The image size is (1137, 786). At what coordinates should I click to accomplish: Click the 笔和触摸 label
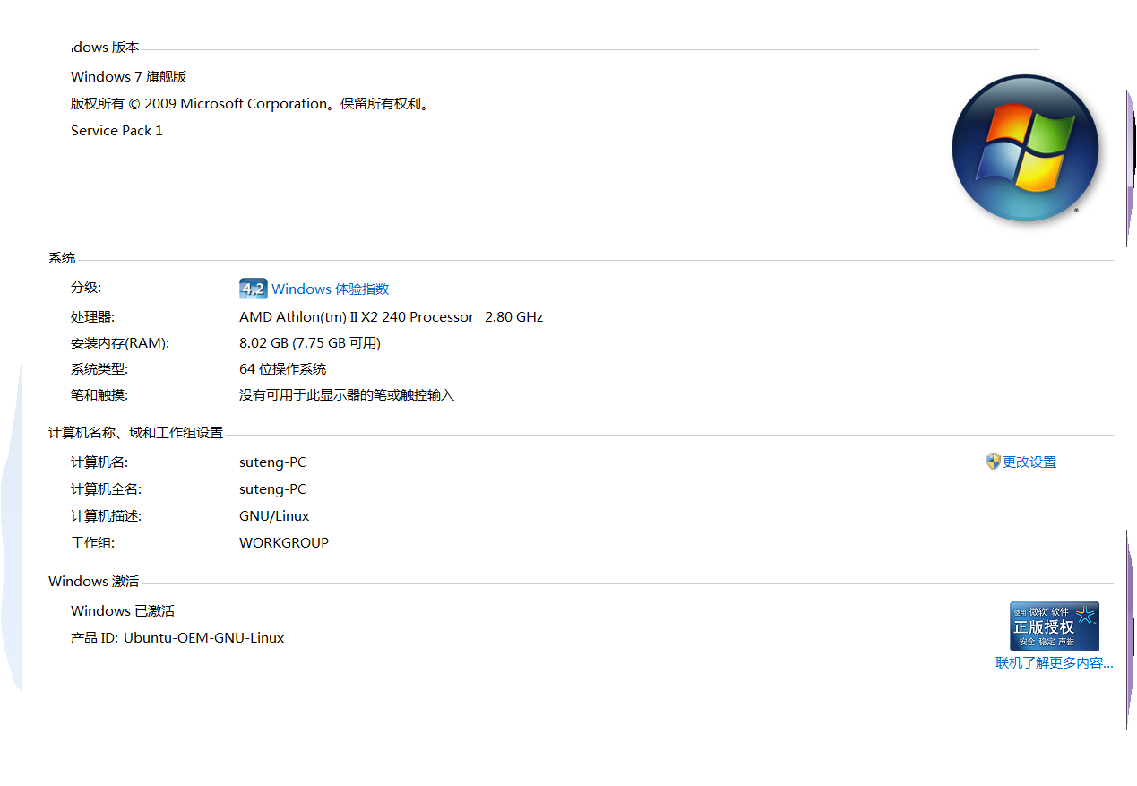pyautogui.click(x=99, y=394)
